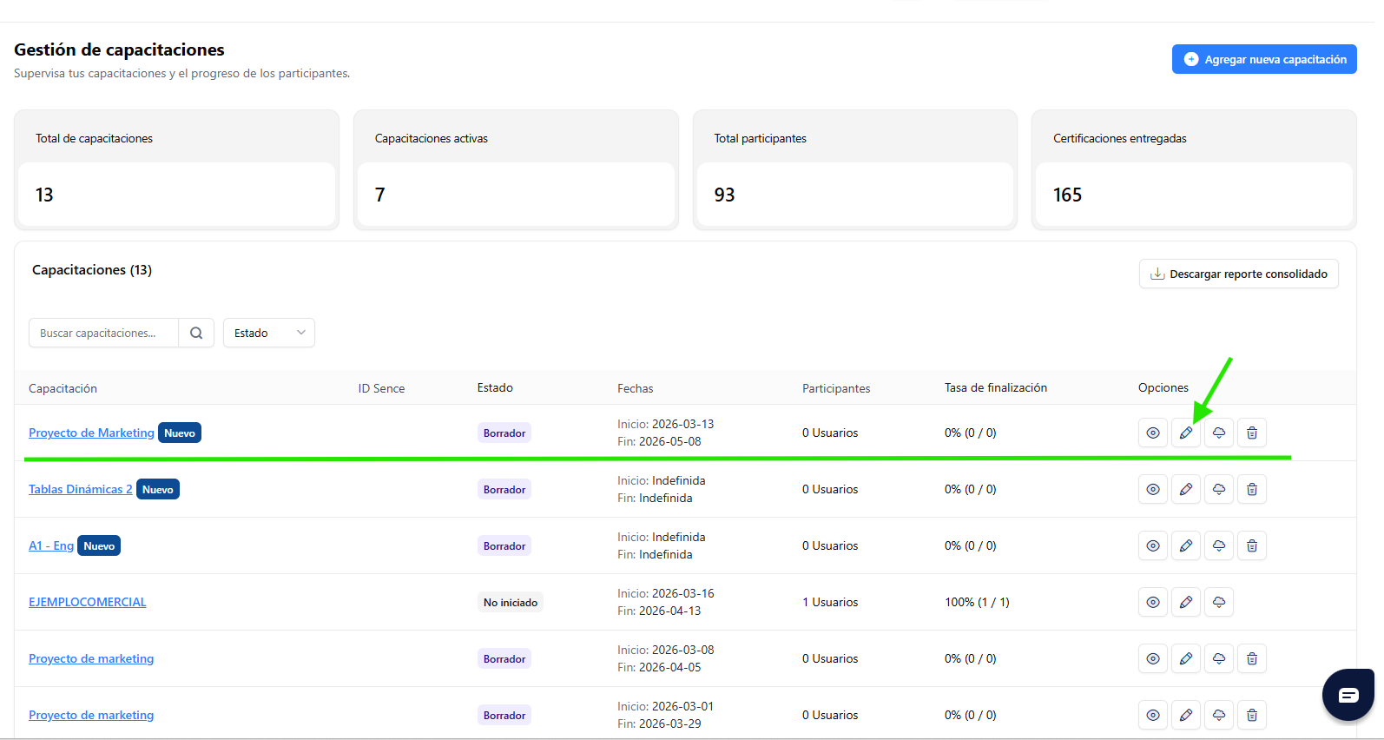1384x740 pixels.
Task: Click the Fin: 2026-05-08 date text
Action: coord(659,441)
